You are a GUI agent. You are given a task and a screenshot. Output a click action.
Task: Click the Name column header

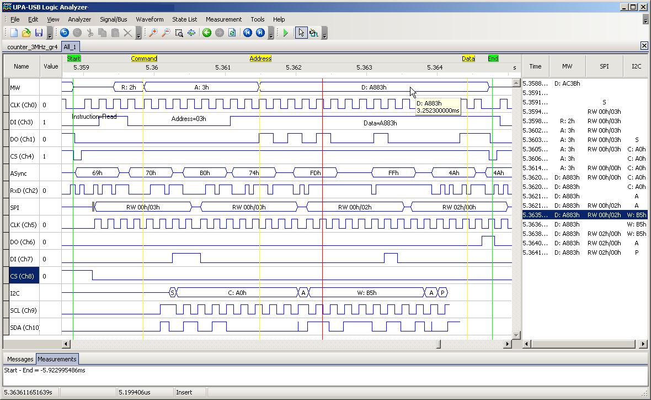[22, 66]
